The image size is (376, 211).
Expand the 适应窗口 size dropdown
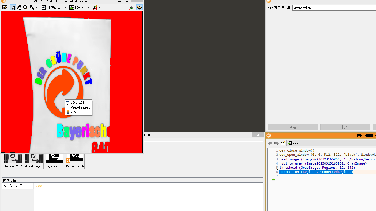click(x=66, y=7)
